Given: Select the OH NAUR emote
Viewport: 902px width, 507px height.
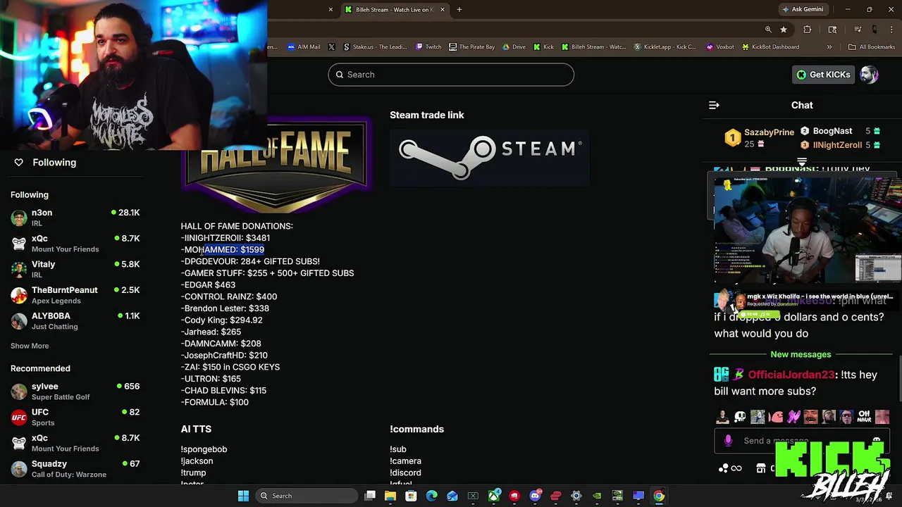Looking at the screenshot, I should tap(864, 416).
